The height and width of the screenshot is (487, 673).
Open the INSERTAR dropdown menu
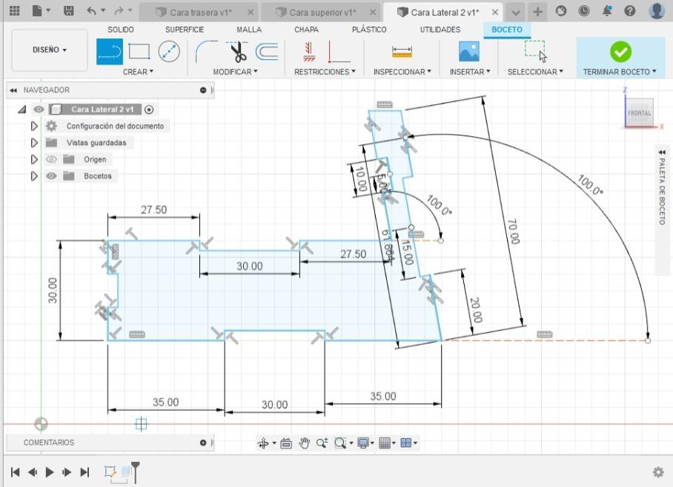pyautogui.click(x=470, y=72)
